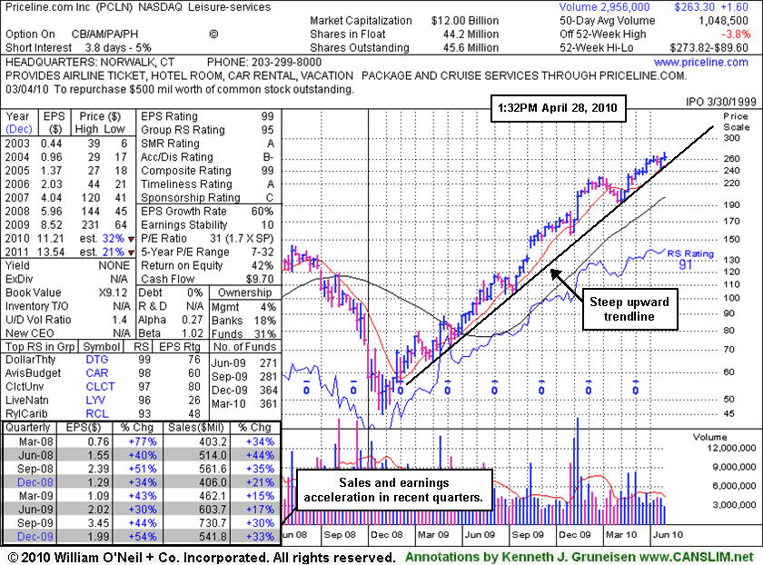
Task: Click the Jun 09 date axis label
Action: (x=480, y=535)
